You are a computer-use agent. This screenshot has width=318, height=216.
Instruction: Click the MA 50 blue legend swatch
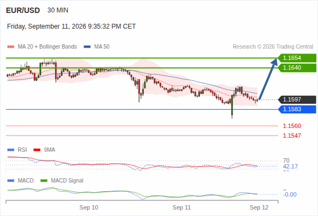(x=87, y=47)
